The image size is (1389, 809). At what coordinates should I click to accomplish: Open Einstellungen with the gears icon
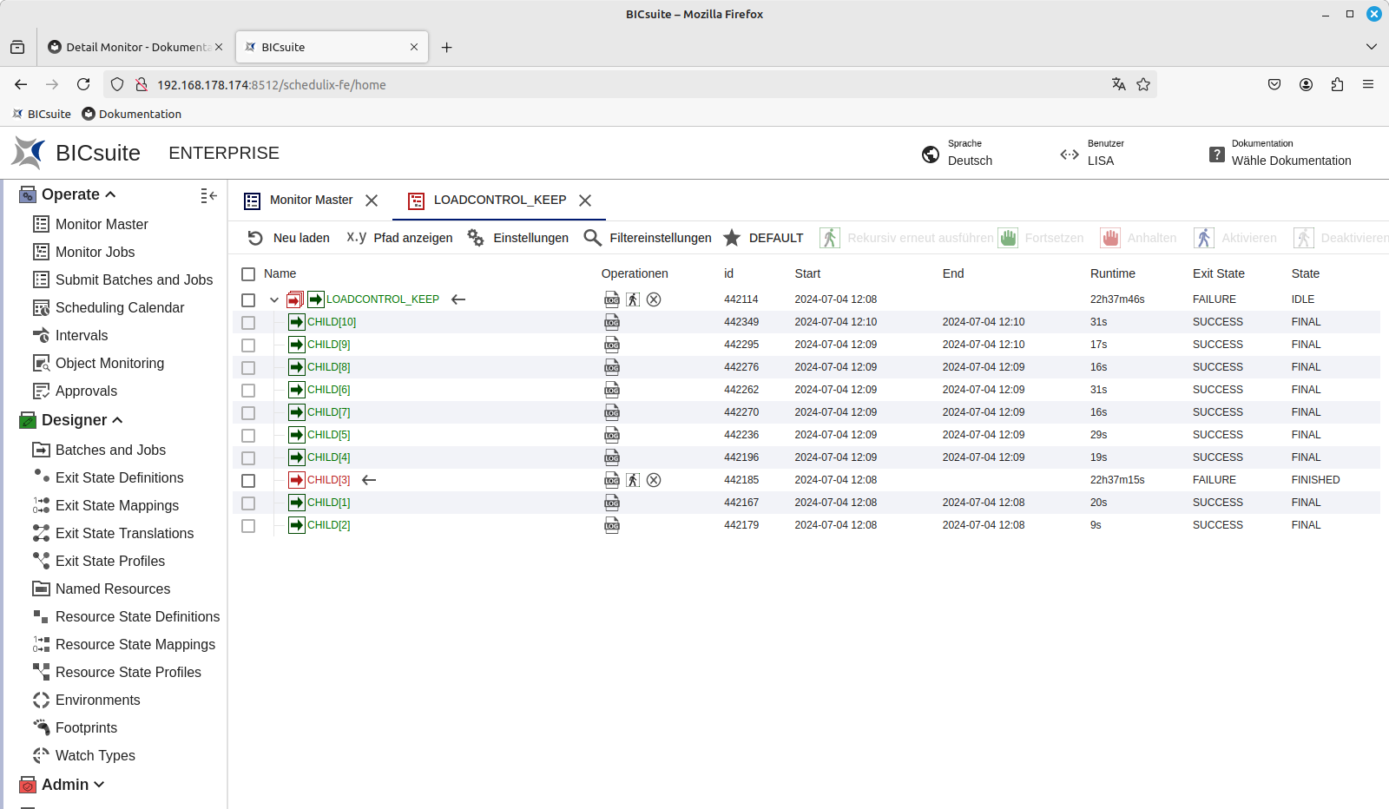pos(476,238)
